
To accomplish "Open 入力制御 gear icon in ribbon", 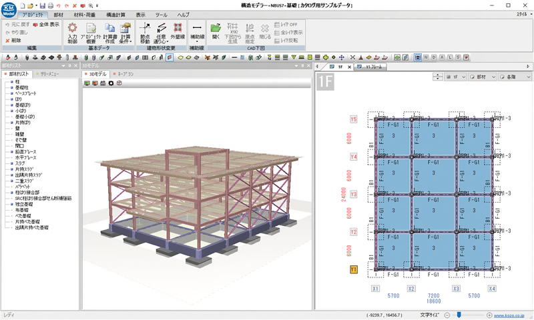I will click(72, 33).
